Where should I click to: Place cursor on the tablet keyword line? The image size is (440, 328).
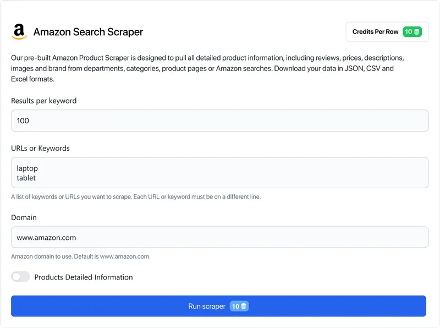(26, 178)
